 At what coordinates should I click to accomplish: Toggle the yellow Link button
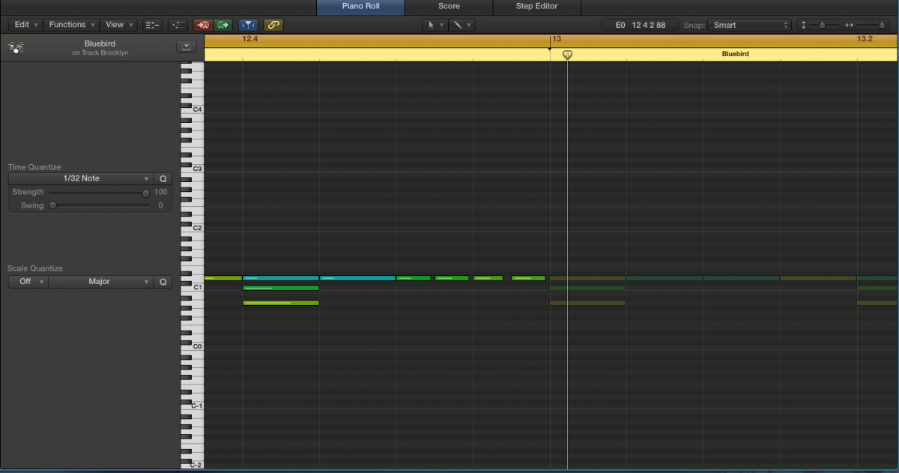pos(273,25)
